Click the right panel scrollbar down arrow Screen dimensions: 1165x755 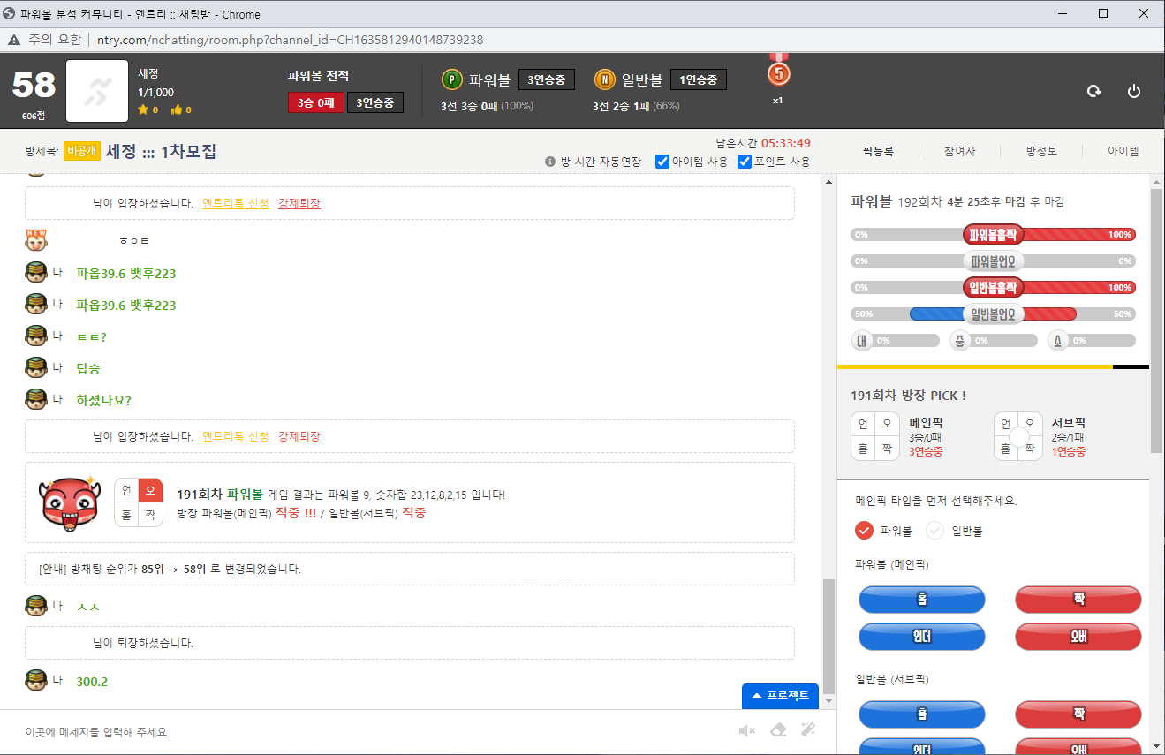click(x=1156, y=746)
